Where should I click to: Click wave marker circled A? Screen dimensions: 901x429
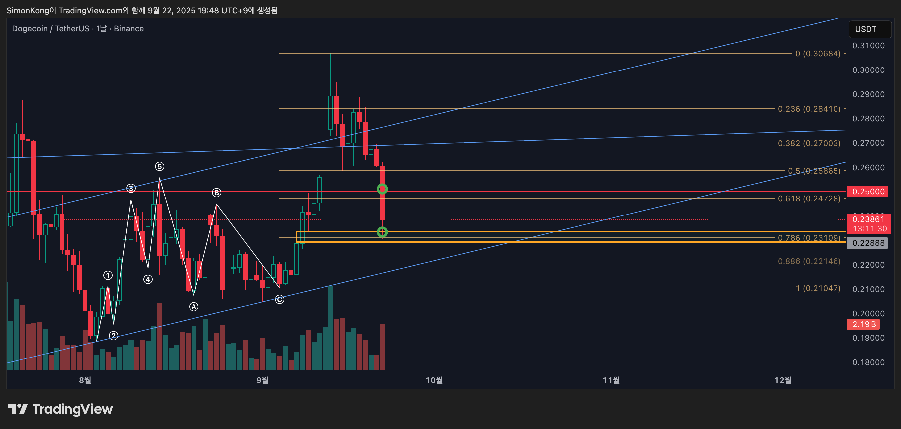[x=194, y=307]
